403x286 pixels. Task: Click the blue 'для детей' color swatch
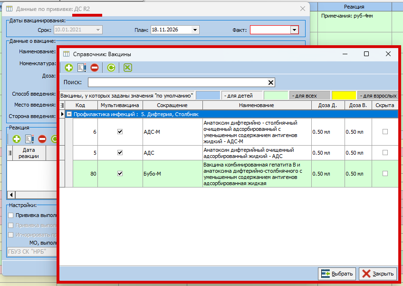coord(208,96)
